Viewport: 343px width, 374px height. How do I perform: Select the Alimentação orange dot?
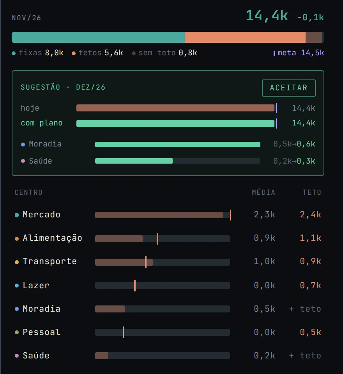point(17,238)
